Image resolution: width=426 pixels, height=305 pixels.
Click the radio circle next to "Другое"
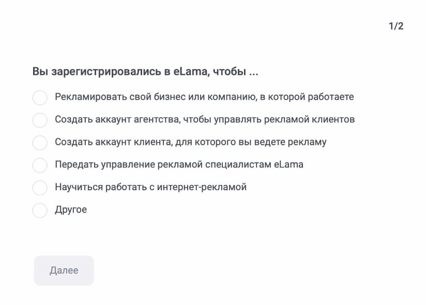(40, 210)
